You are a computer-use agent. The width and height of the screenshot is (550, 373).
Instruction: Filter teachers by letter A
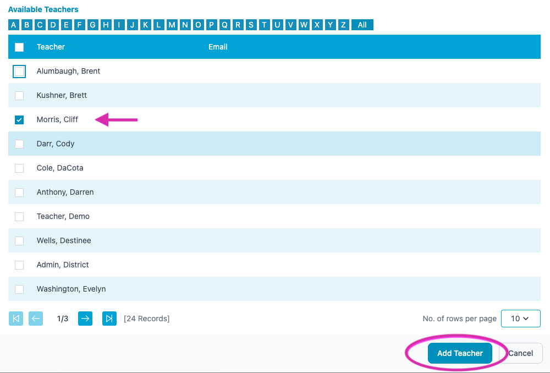14,25
